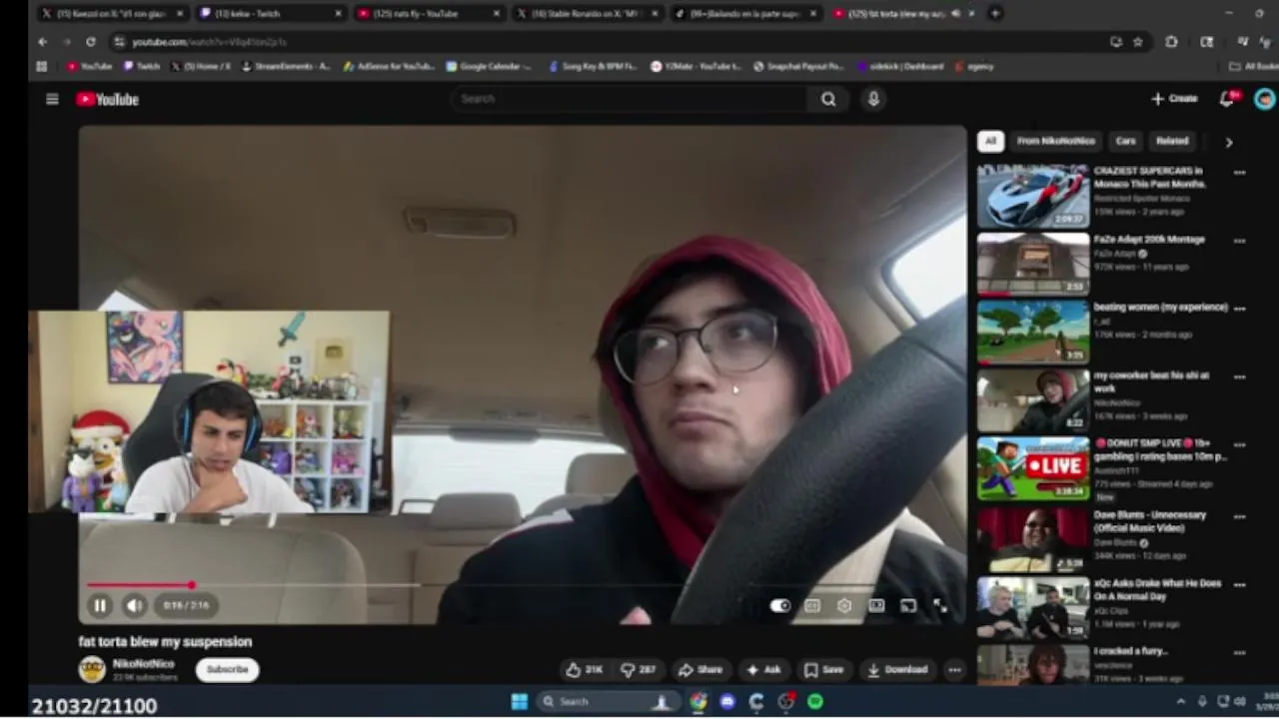Screen dimensions: 1279x719
Task: Open a new browser tab
Action: coord(995,13)
